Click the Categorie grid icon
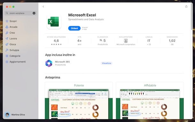 pos(7,56)
